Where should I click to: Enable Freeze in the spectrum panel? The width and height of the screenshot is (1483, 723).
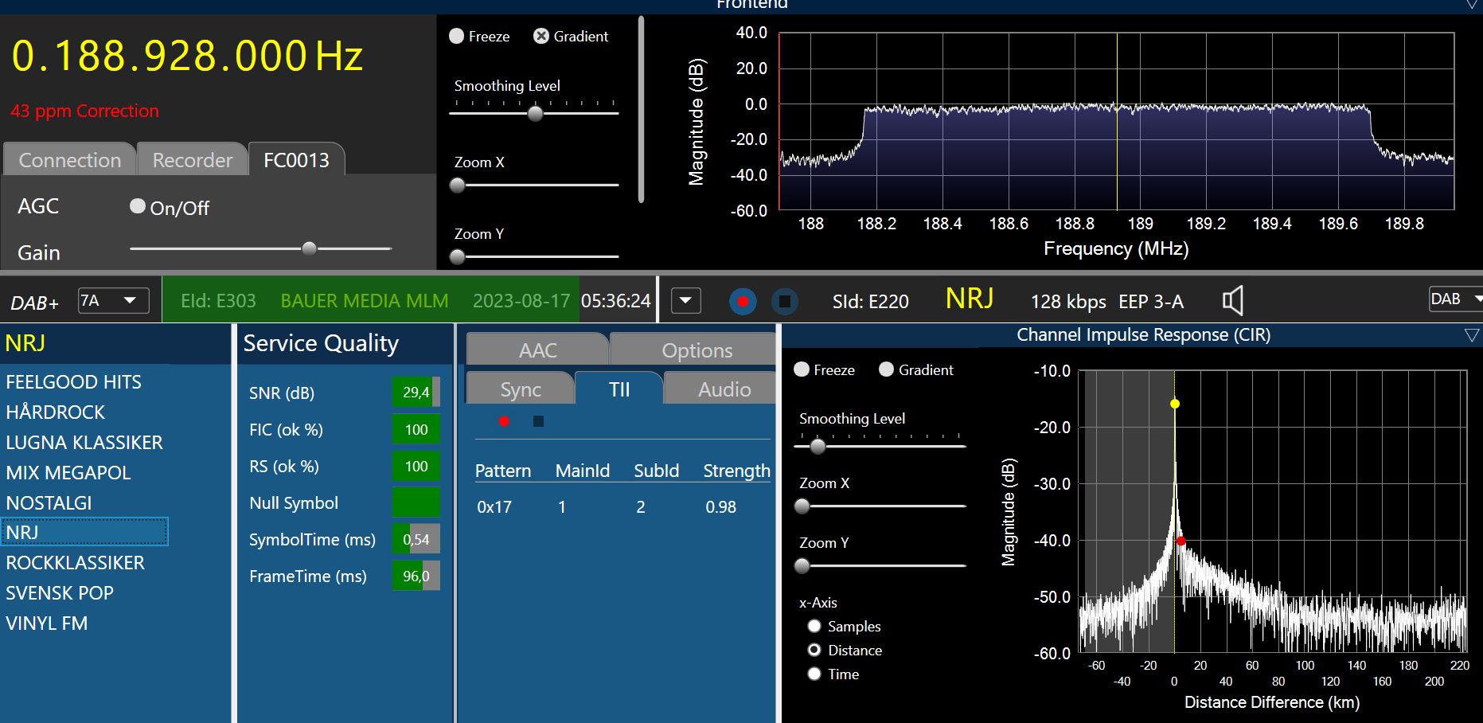457,37
